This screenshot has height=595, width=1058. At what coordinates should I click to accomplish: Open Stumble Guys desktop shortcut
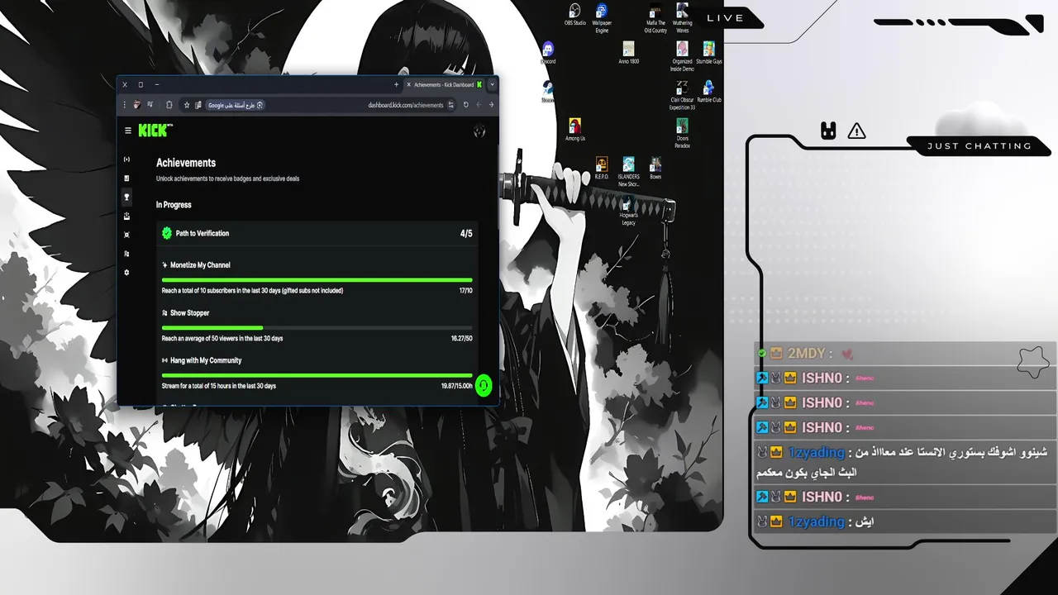click(x=708, y=53)
